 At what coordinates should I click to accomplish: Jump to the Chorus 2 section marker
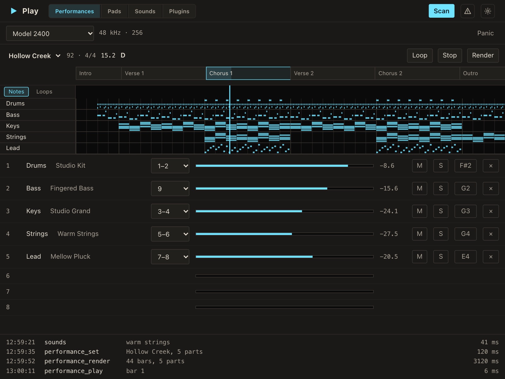pos(417,73)
